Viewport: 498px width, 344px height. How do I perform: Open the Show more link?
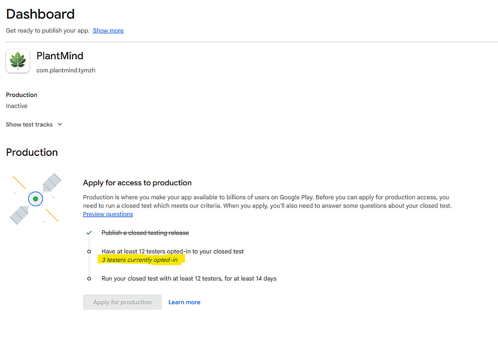108,30
